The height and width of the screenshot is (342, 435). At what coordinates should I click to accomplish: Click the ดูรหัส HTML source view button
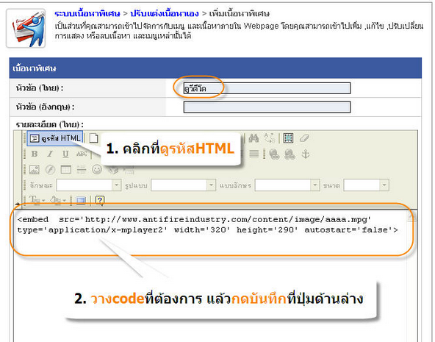click(55, 138)
